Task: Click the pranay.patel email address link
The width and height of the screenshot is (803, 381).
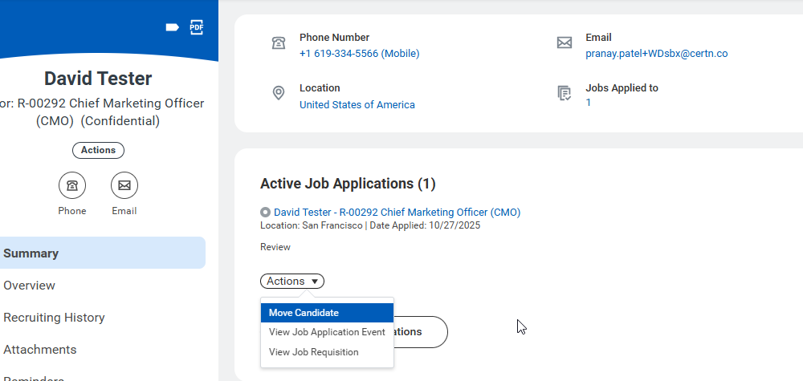Action: pos(657,54)
